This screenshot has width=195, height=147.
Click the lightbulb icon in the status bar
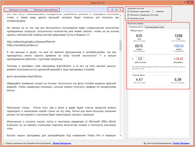point(4,143)
